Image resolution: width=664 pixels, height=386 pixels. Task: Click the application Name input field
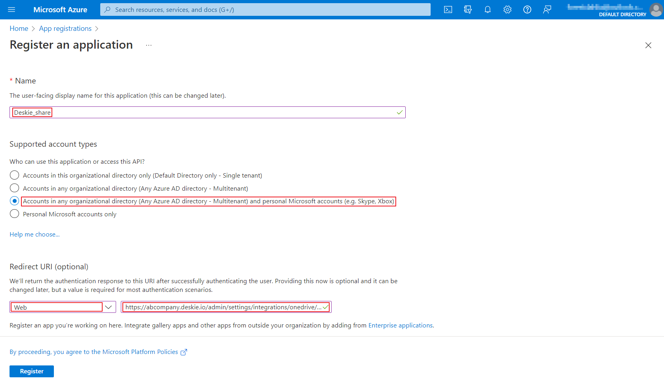tap(208, 112)
